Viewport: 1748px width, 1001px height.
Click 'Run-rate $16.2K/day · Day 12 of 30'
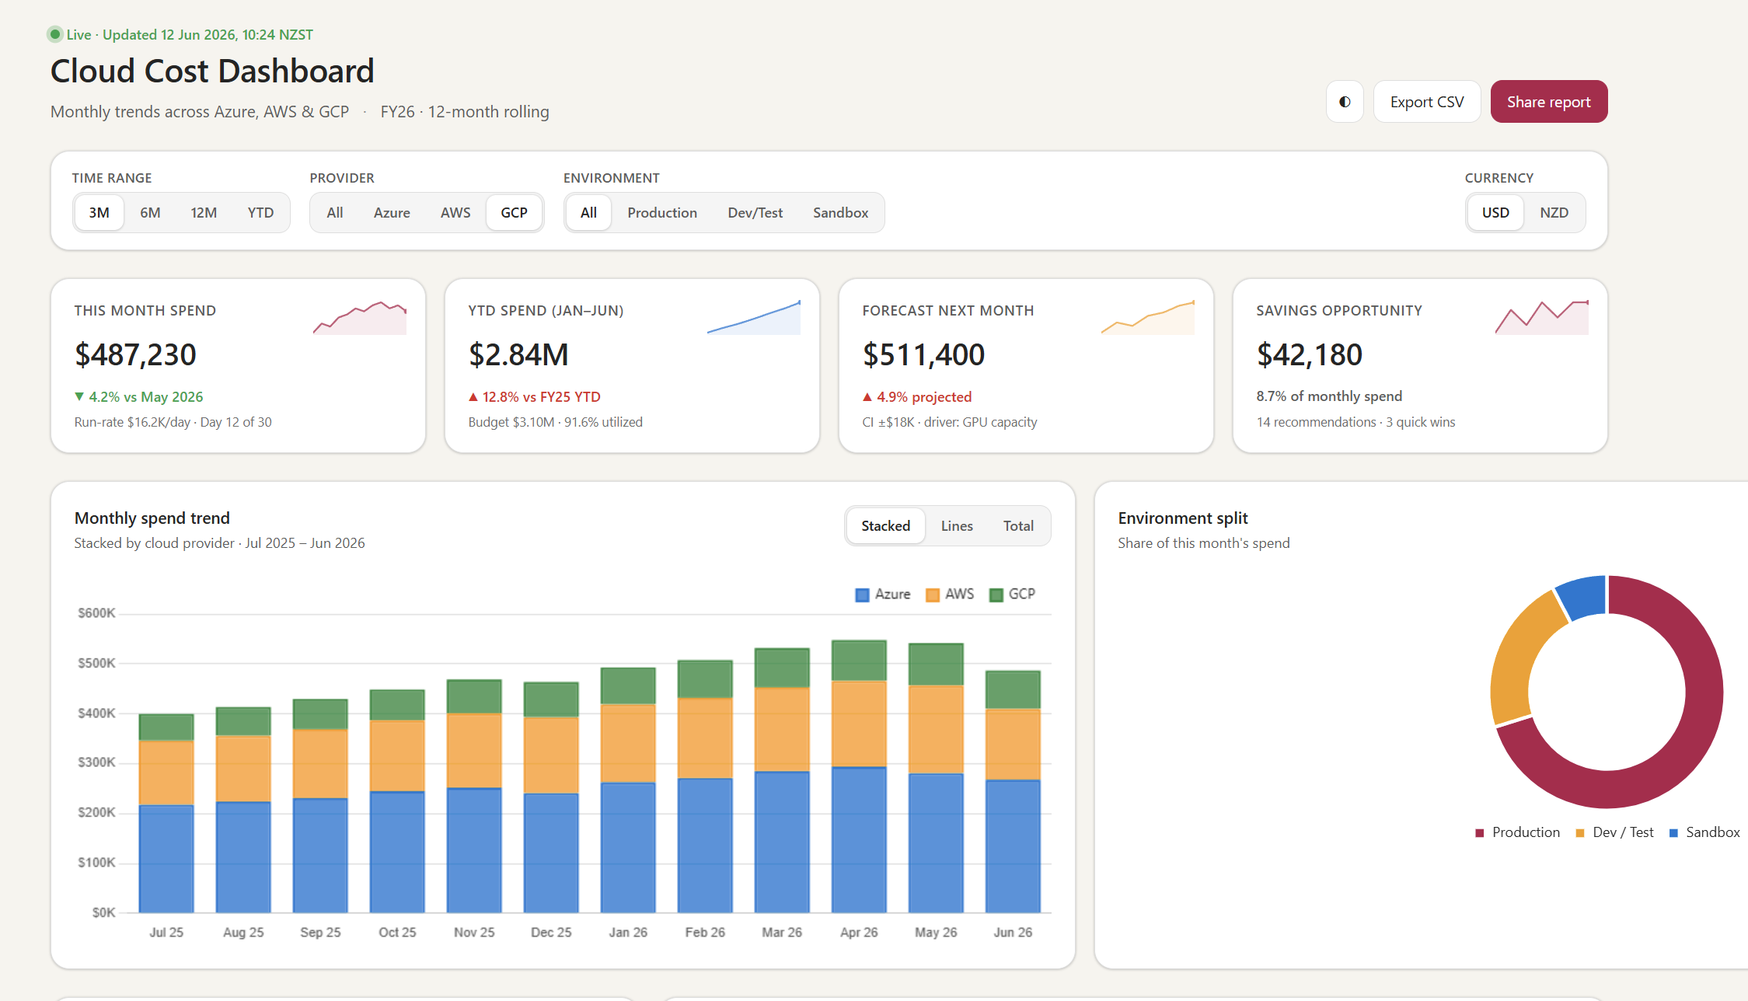[173, 422]
